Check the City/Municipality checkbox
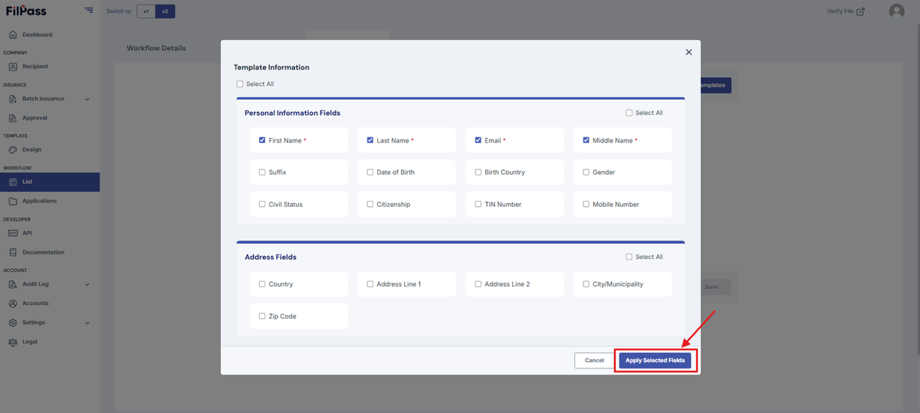The width and height of the screenshot is (920, 413). 586,284
